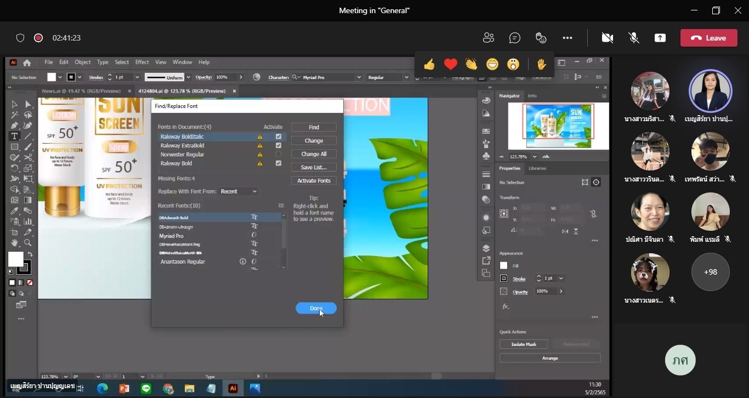Click the Done button
Image resolution: width=749 pixels, height=398 pixels.
click(316, 308)
